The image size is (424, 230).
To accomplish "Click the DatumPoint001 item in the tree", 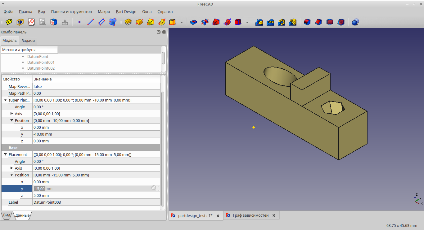I will [41, 63].
